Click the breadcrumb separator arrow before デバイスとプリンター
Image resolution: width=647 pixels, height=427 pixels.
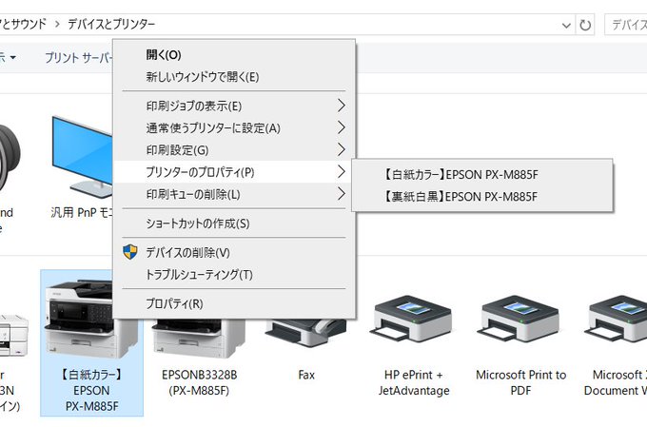click(x=57, y=25)
